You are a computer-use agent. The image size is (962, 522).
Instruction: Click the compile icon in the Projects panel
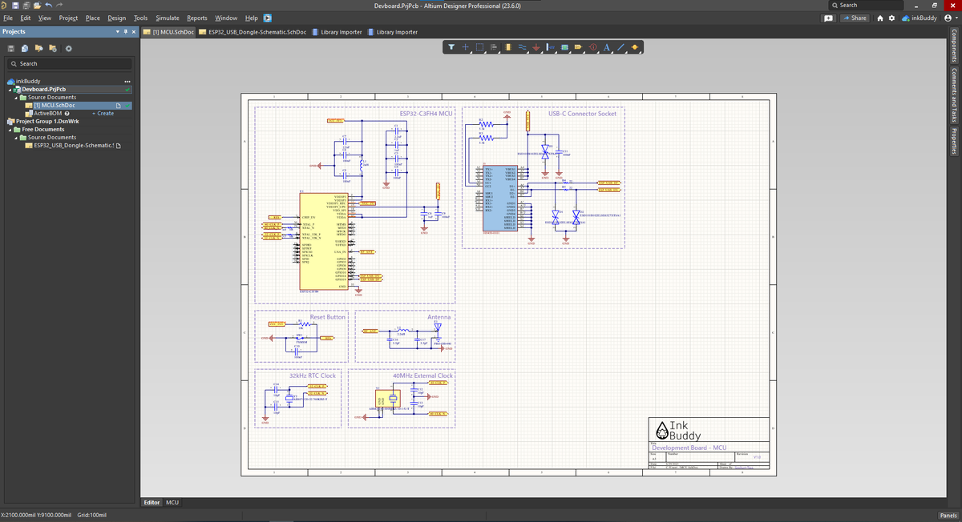click(26, 49)
